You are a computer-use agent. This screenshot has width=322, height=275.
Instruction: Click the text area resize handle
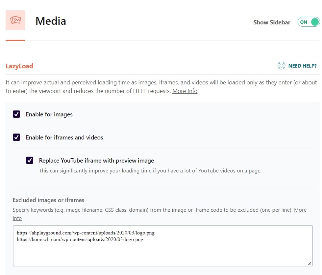pyautogui.click(x=309, y=263)
